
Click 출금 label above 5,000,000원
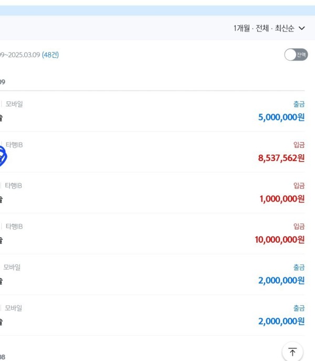(x=299, y=104)
